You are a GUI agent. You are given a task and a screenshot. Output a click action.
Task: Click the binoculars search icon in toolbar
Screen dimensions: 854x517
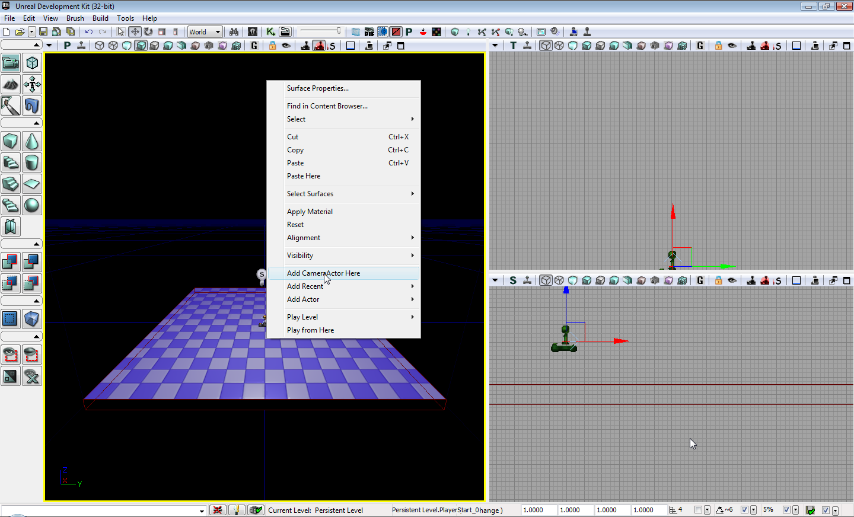(x=234, y=32)
